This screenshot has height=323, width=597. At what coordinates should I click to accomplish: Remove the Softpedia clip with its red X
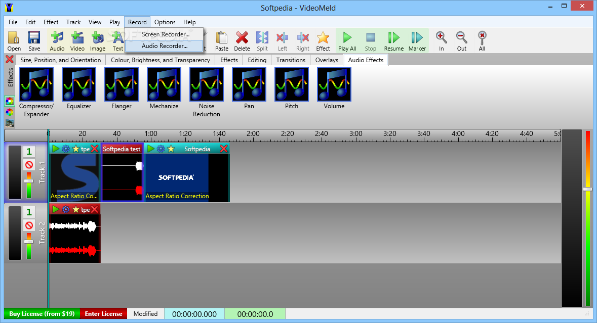click(x=224, y=149)
